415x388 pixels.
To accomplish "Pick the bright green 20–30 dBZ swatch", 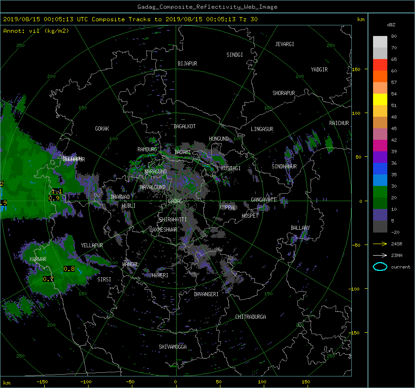I will [x=380, y=192].
